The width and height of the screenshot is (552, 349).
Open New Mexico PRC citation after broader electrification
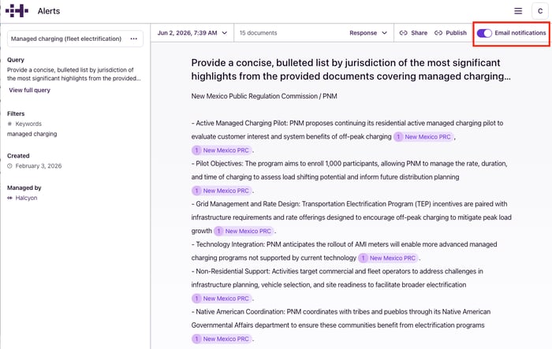(222, 299)
